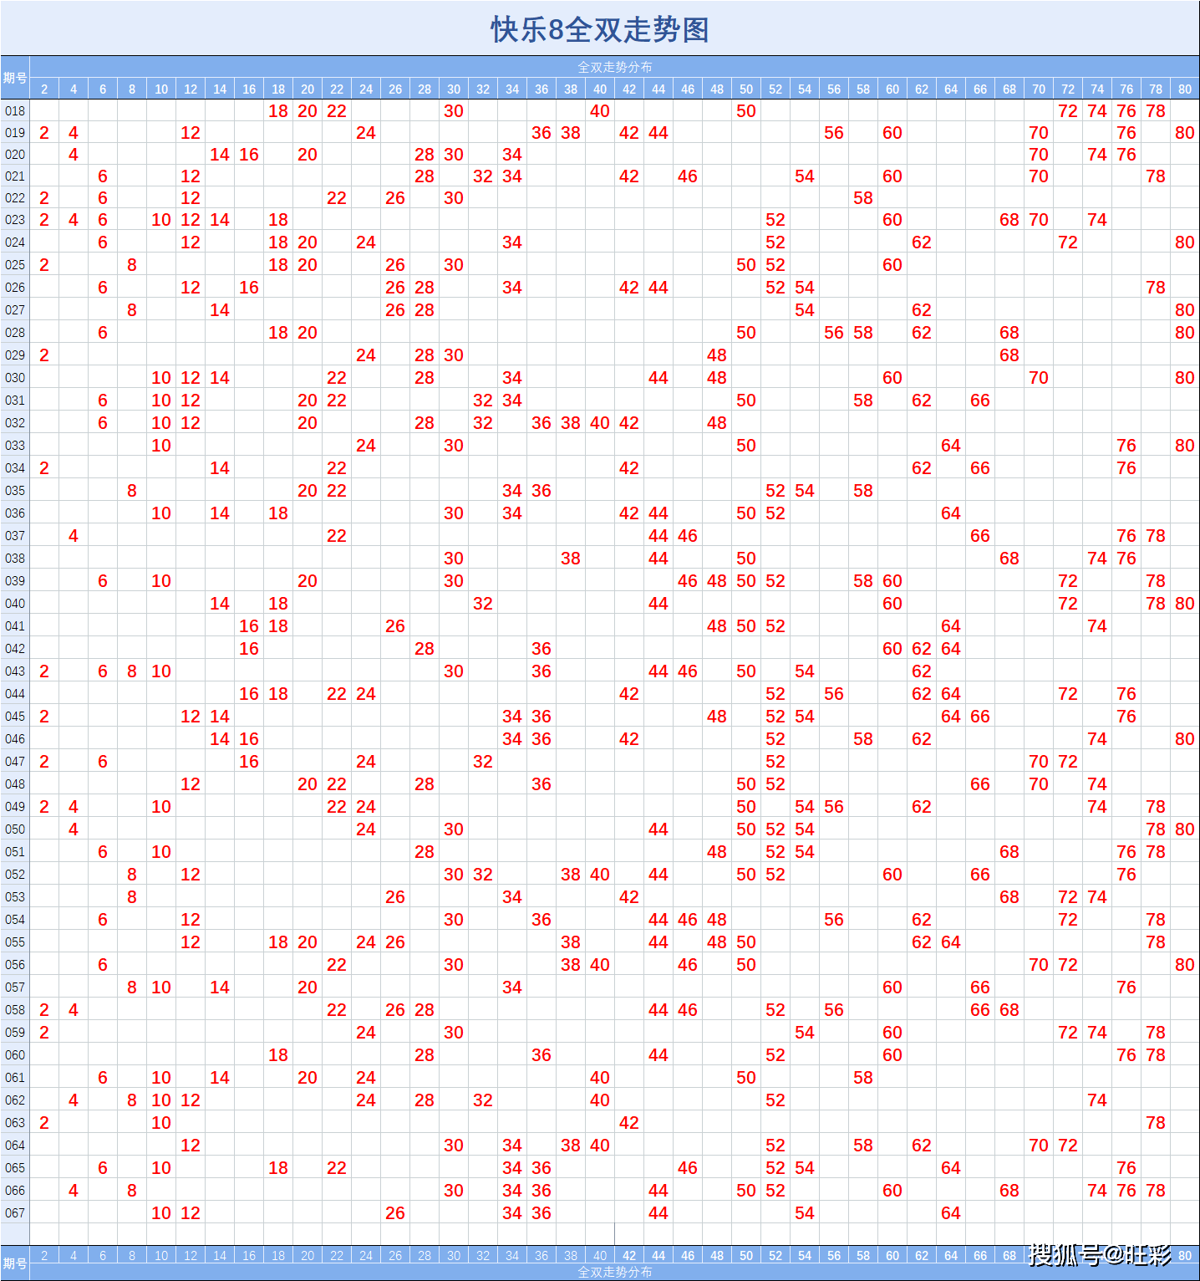Select period row label 025
This screenshot has width=1200, height=1281.
tap(15, 265)
